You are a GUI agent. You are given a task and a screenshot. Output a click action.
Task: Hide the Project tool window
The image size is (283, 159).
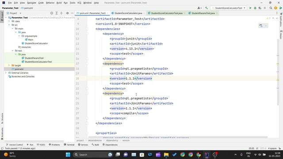coord(72,13)
